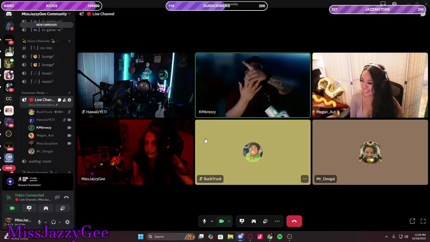This screenshot has width=430, height=242.
Task: Open the no-mic text channel
Action: tap(46, 48)
